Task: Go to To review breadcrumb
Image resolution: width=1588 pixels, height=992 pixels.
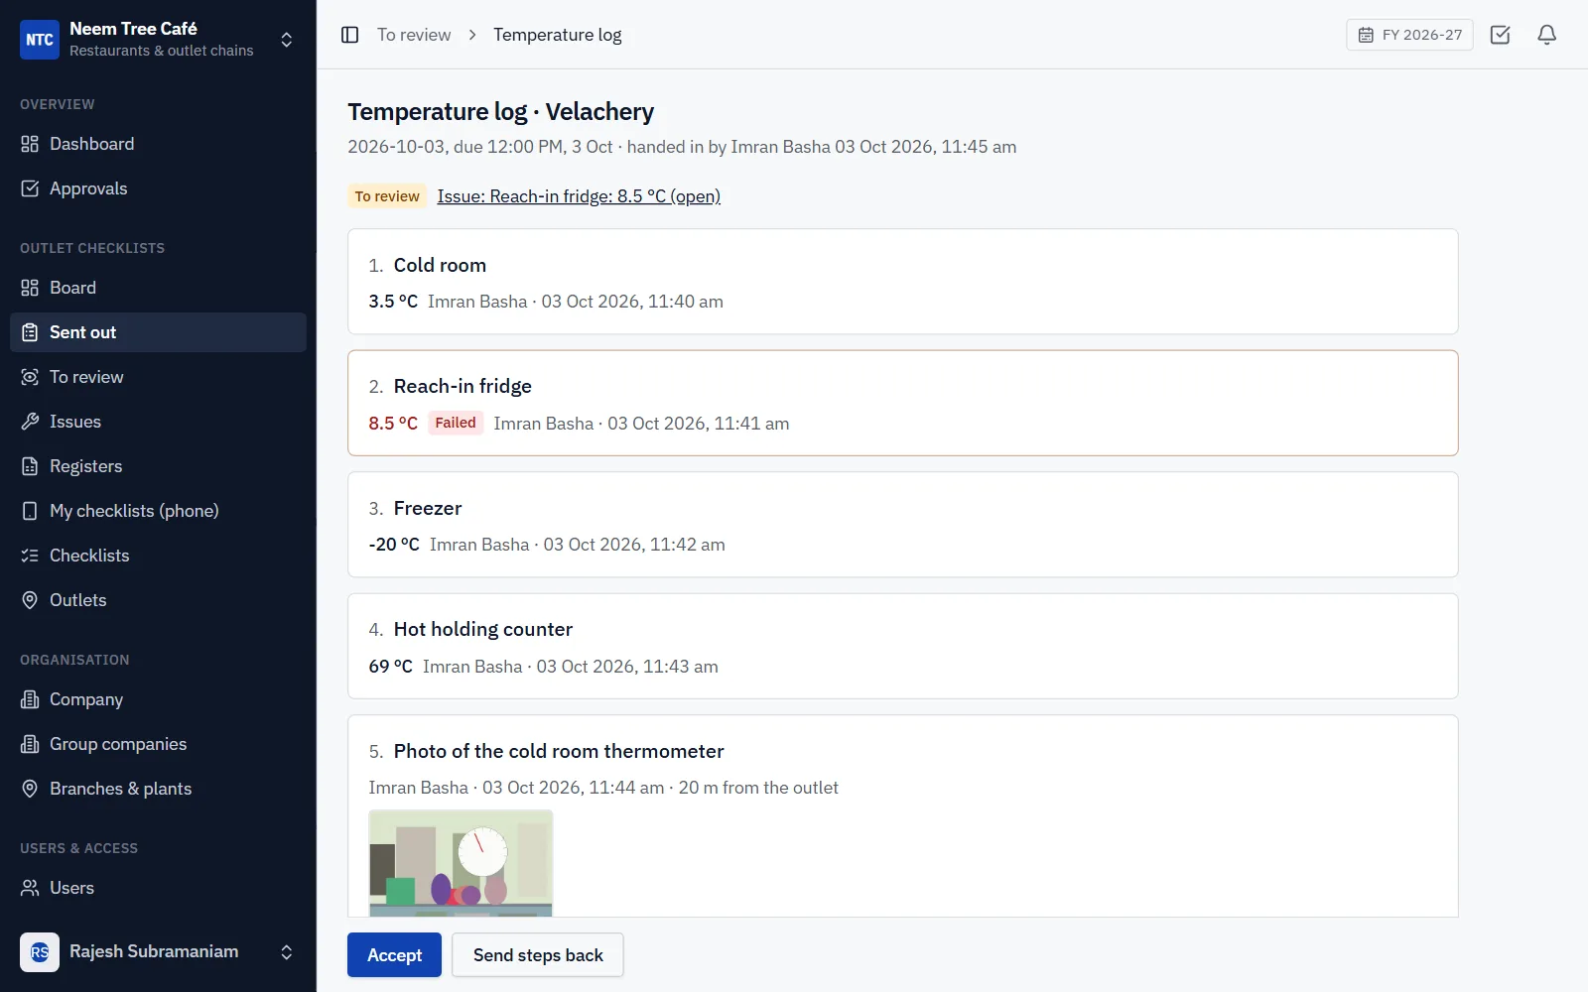Action: 414,35
